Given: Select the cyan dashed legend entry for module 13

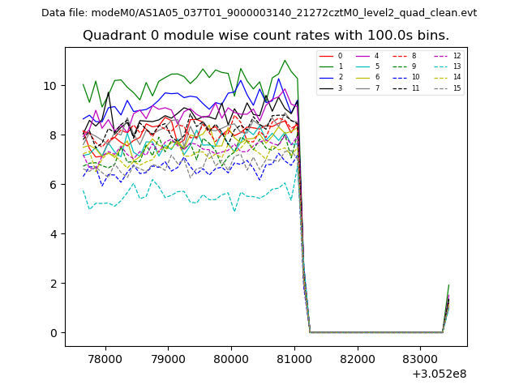Looking at the screenshot, I should point(439,66).
